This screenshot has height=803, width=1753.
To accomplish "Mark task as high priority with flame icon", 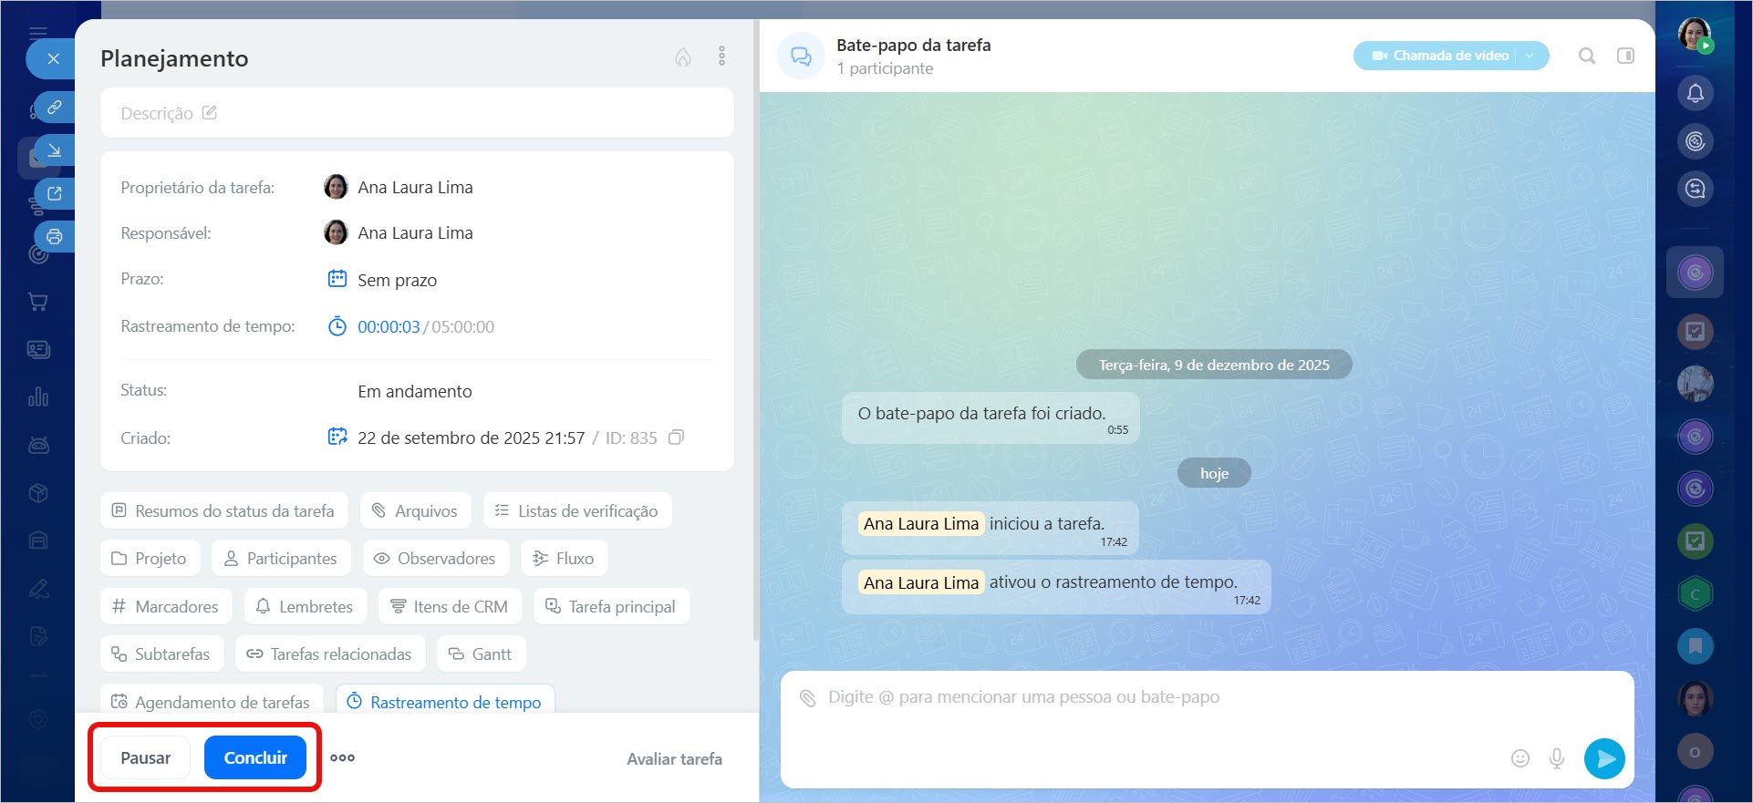I will [x=682, y=57].
